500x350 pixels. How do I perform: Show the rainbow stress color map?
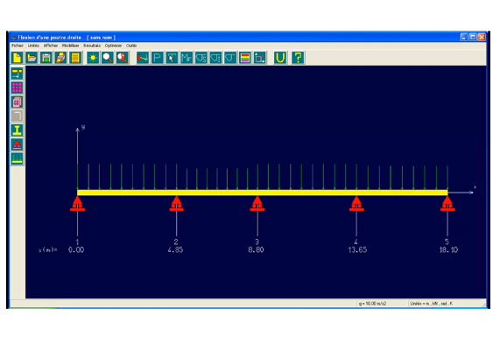pos(245,58)
